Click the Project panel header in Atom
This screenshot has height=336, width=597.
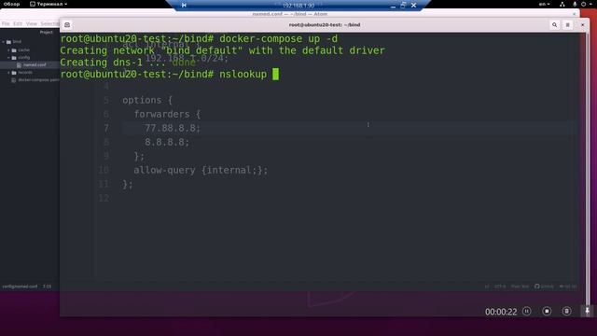46,33
